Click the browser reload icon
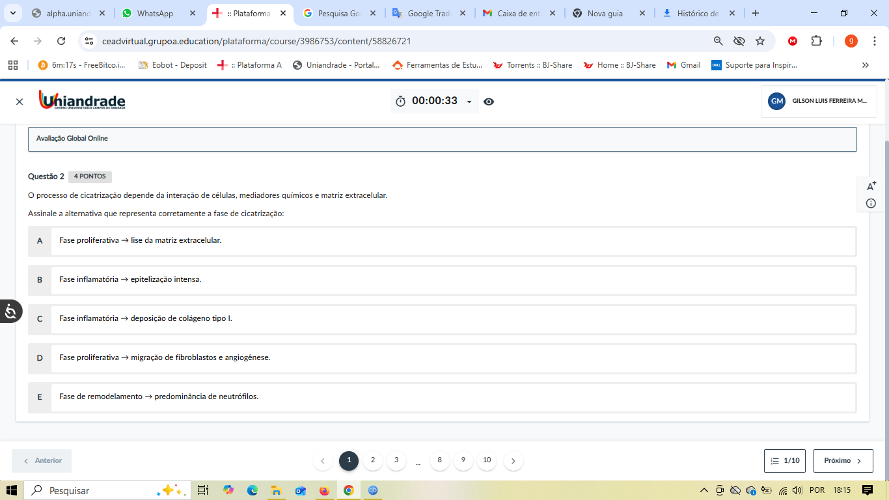Image resolution: width=889 pixels, height=500 pixels. coord(61,41)
